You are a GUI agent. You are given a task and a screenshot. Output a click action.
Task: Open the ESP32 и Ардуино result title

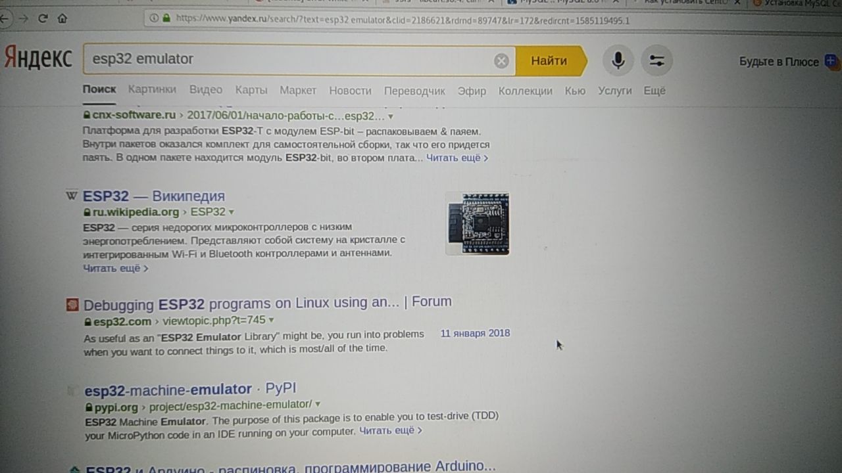pyautogui.click(x=291, y=467)
